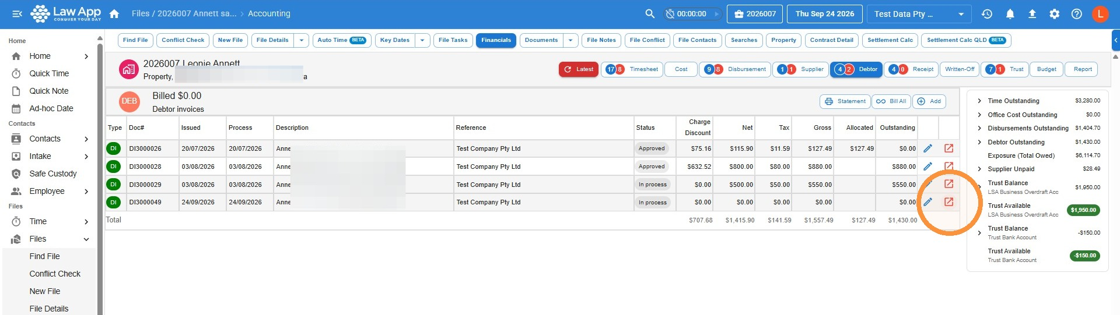This screenshot has height=315, width=1120.
Task: Open Auto Time BETA button
Action: pyautogui.click(x=342, y=40)
